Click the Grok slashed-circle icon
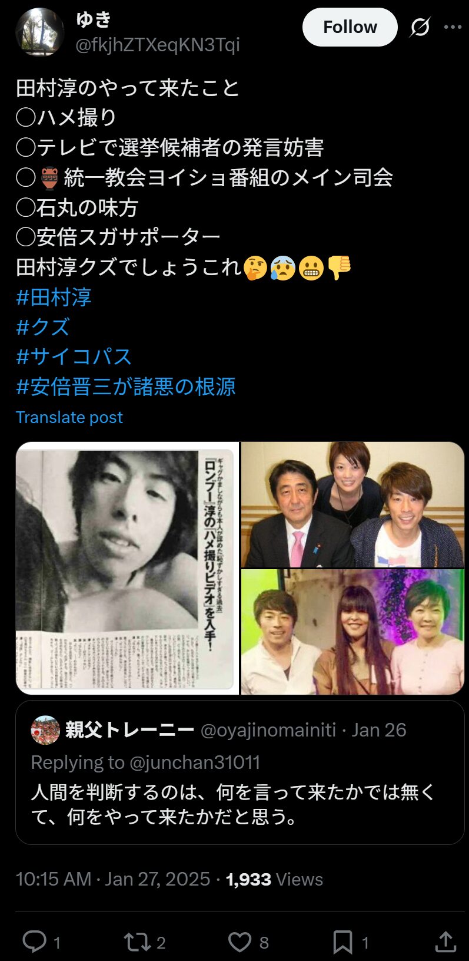 (x=420, y=27)
